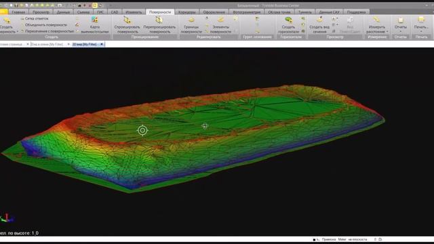Click the Создать поверхность icon

7,20
